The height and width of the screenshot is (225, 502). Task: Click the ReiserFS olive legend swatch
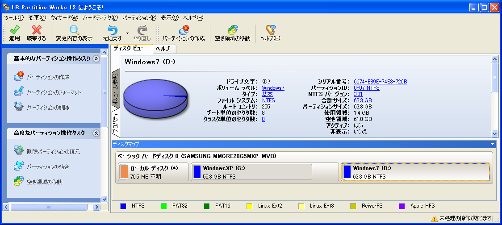click(x=353, y=206)
